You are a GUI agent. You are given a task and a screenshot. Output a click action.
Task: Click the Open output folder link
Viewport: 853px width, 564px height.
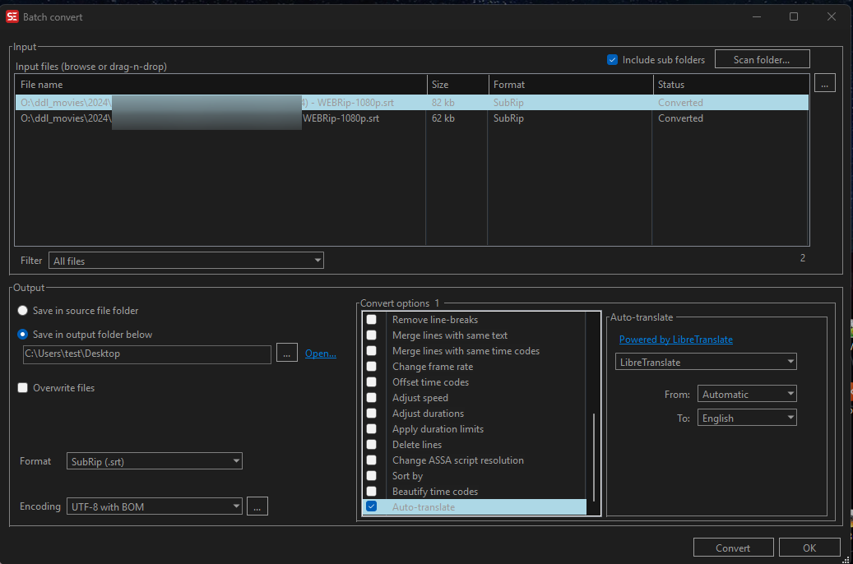click(320, 354)
